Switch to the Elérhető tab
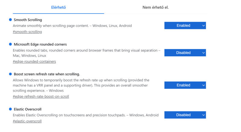 pos(58,7)
